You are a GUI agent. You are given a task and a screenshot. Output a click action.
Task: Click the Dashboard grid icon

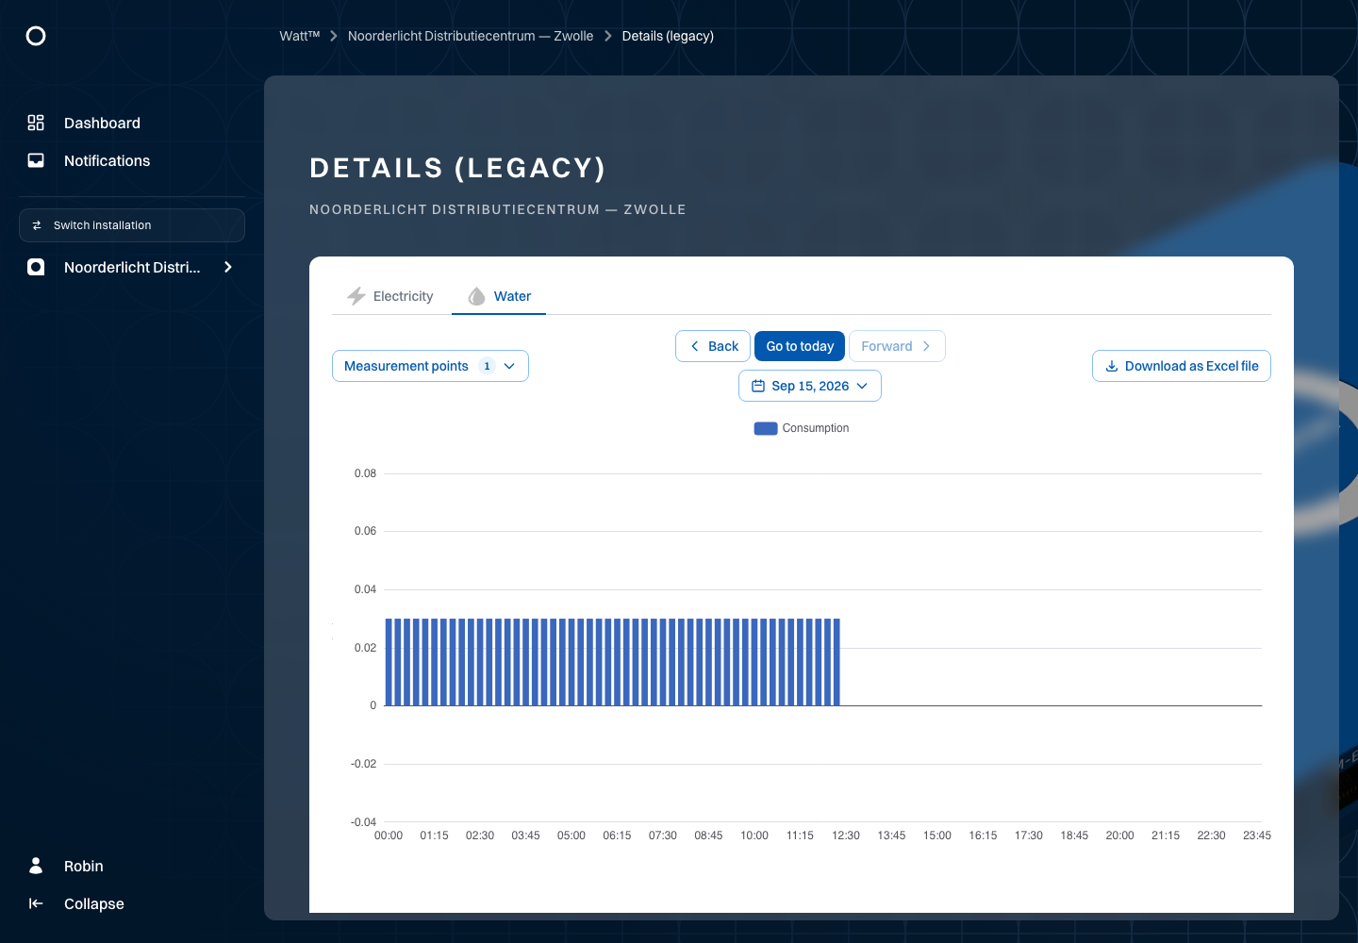coord(36,123)
